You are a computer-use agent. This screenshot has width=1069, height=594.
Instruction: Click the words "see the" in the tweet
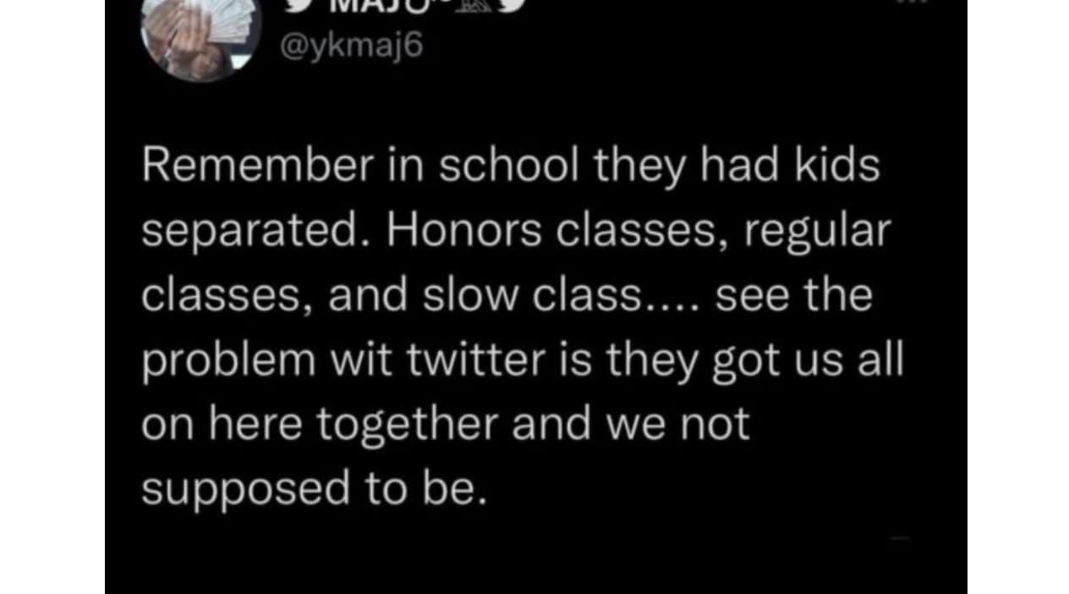(793, 296)
